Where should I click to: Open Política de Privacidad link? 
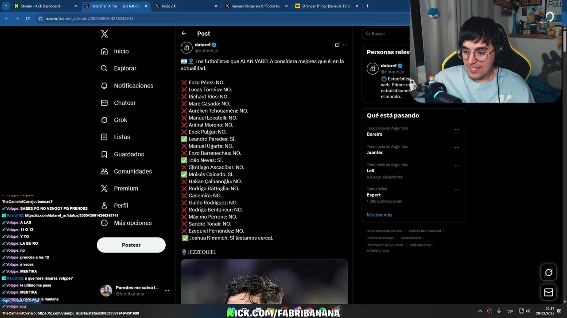(x=425, y=231)
